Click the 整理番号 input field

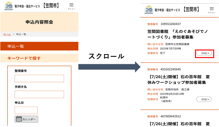click(39, 78)
